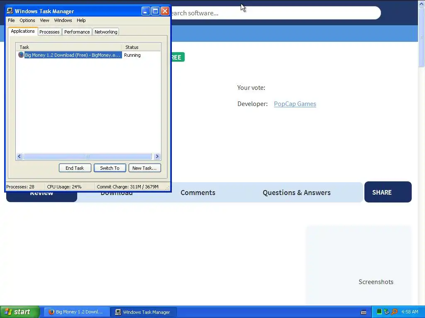Click the 4:58 AM system clock
425x318 pixels.
(410, 312)
